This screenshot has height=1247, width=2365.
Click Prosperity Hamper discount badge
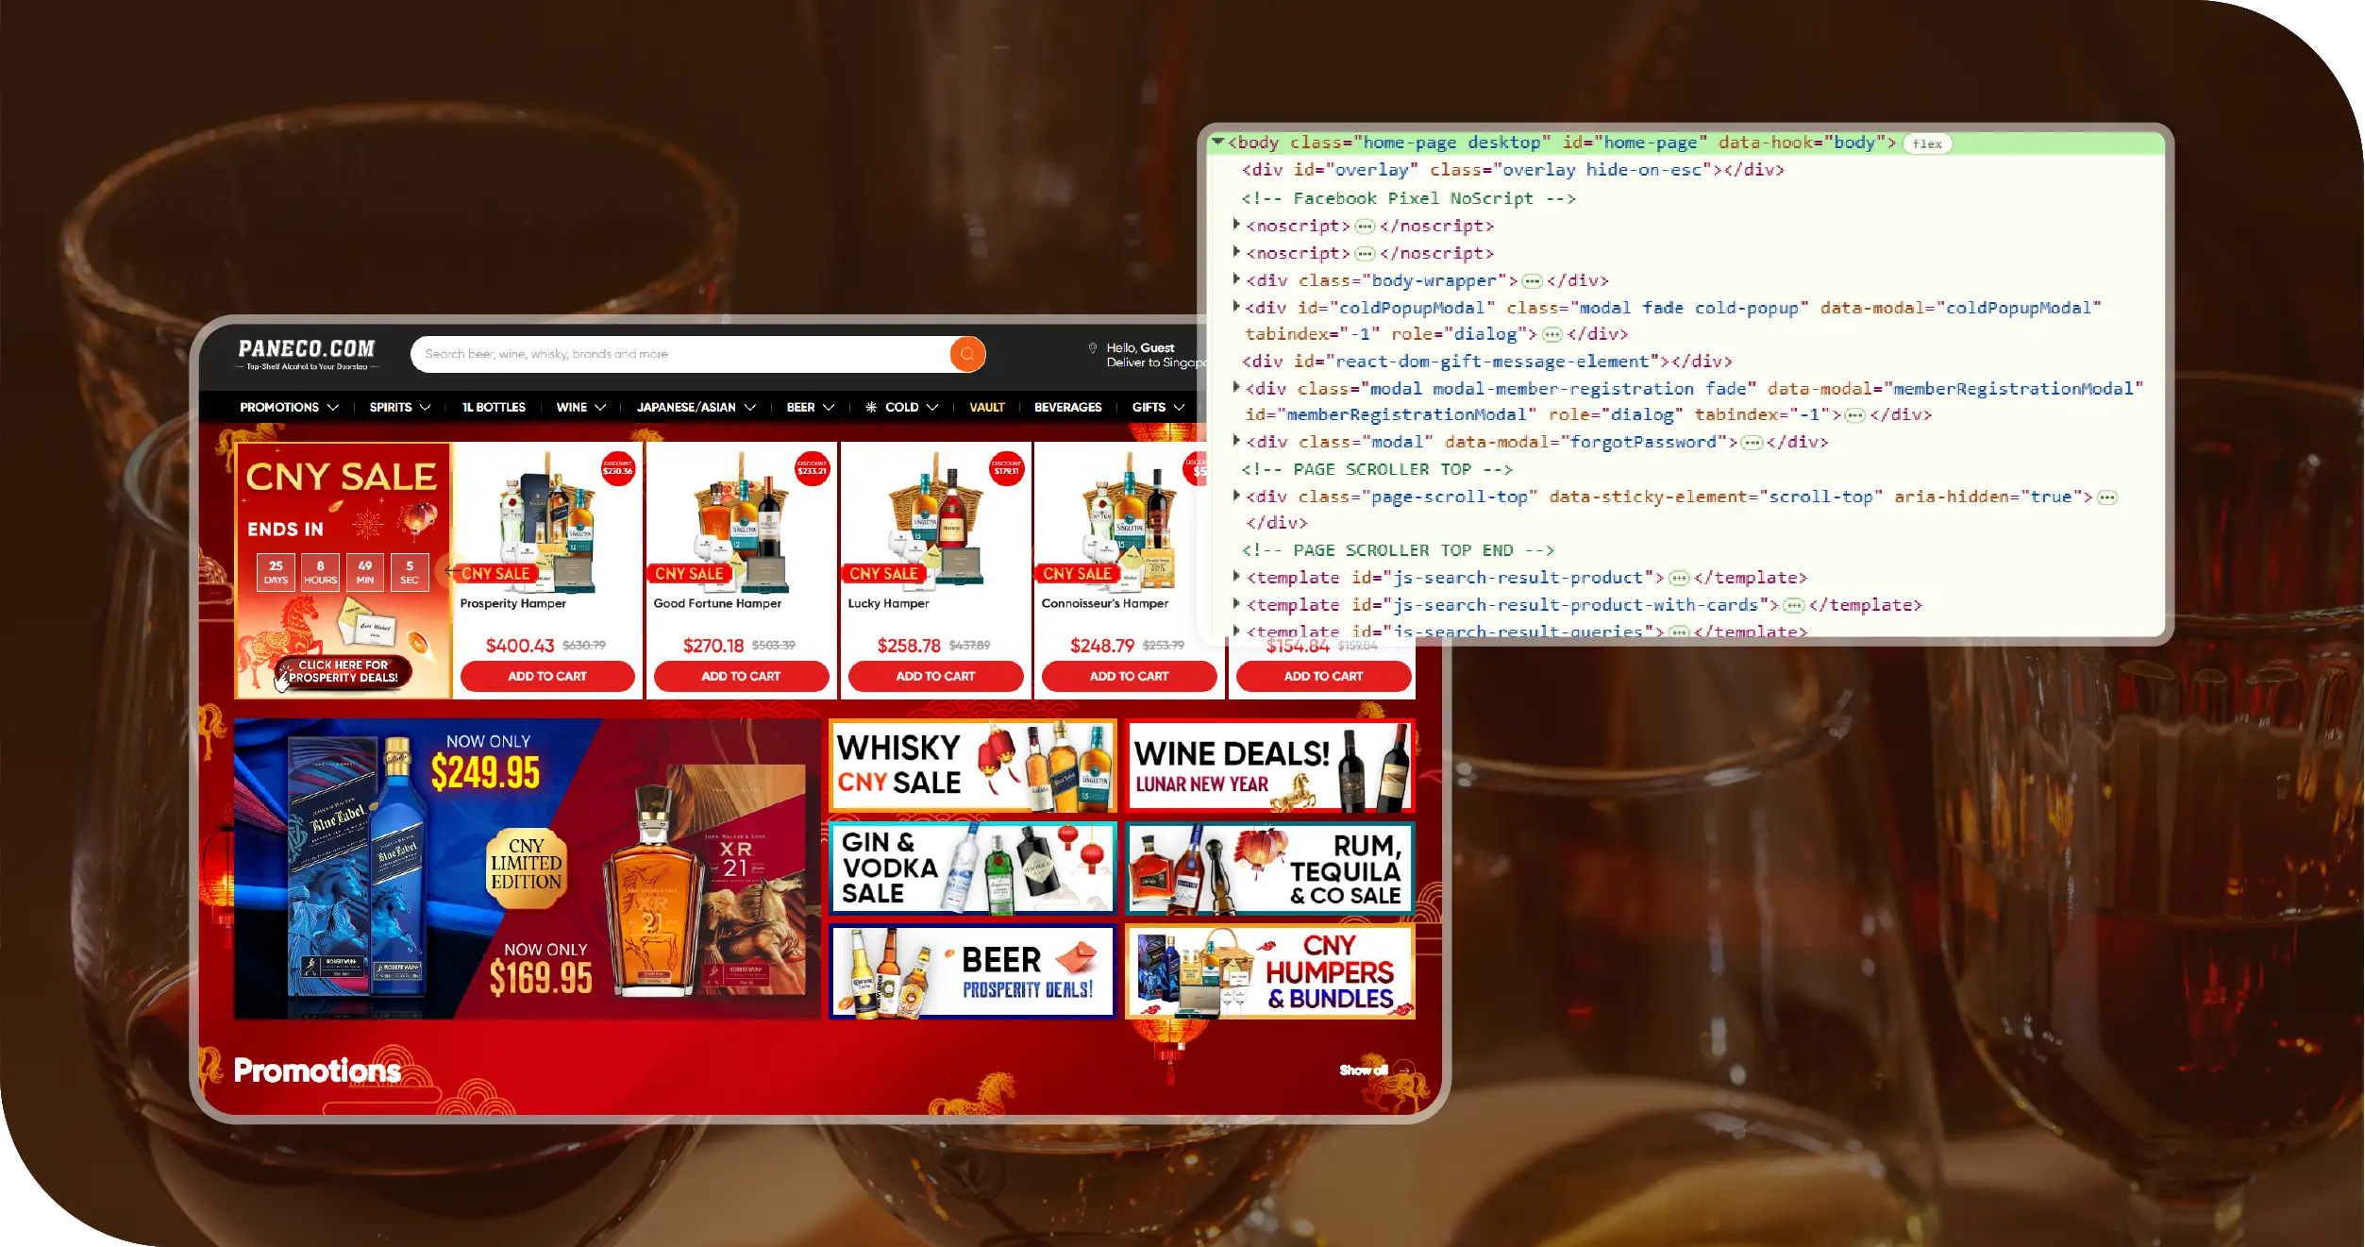point(618,468)
